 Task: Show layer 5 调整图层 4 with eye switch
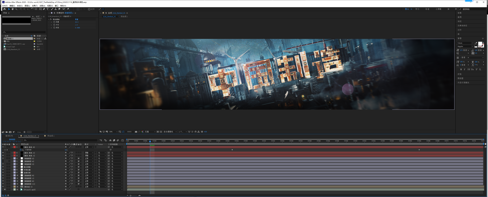pos(3,161)
